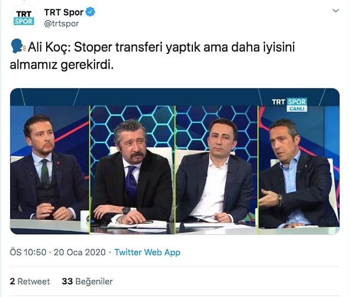This screenshot has height=297, width=349.
Task: Click the speaking head emoji
Action: (18, 46)
